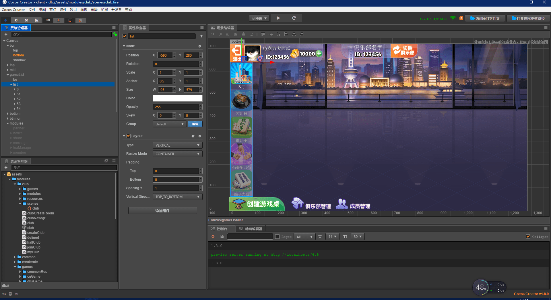Expand the bottom node in hierarchy

(x=8, y=114)
